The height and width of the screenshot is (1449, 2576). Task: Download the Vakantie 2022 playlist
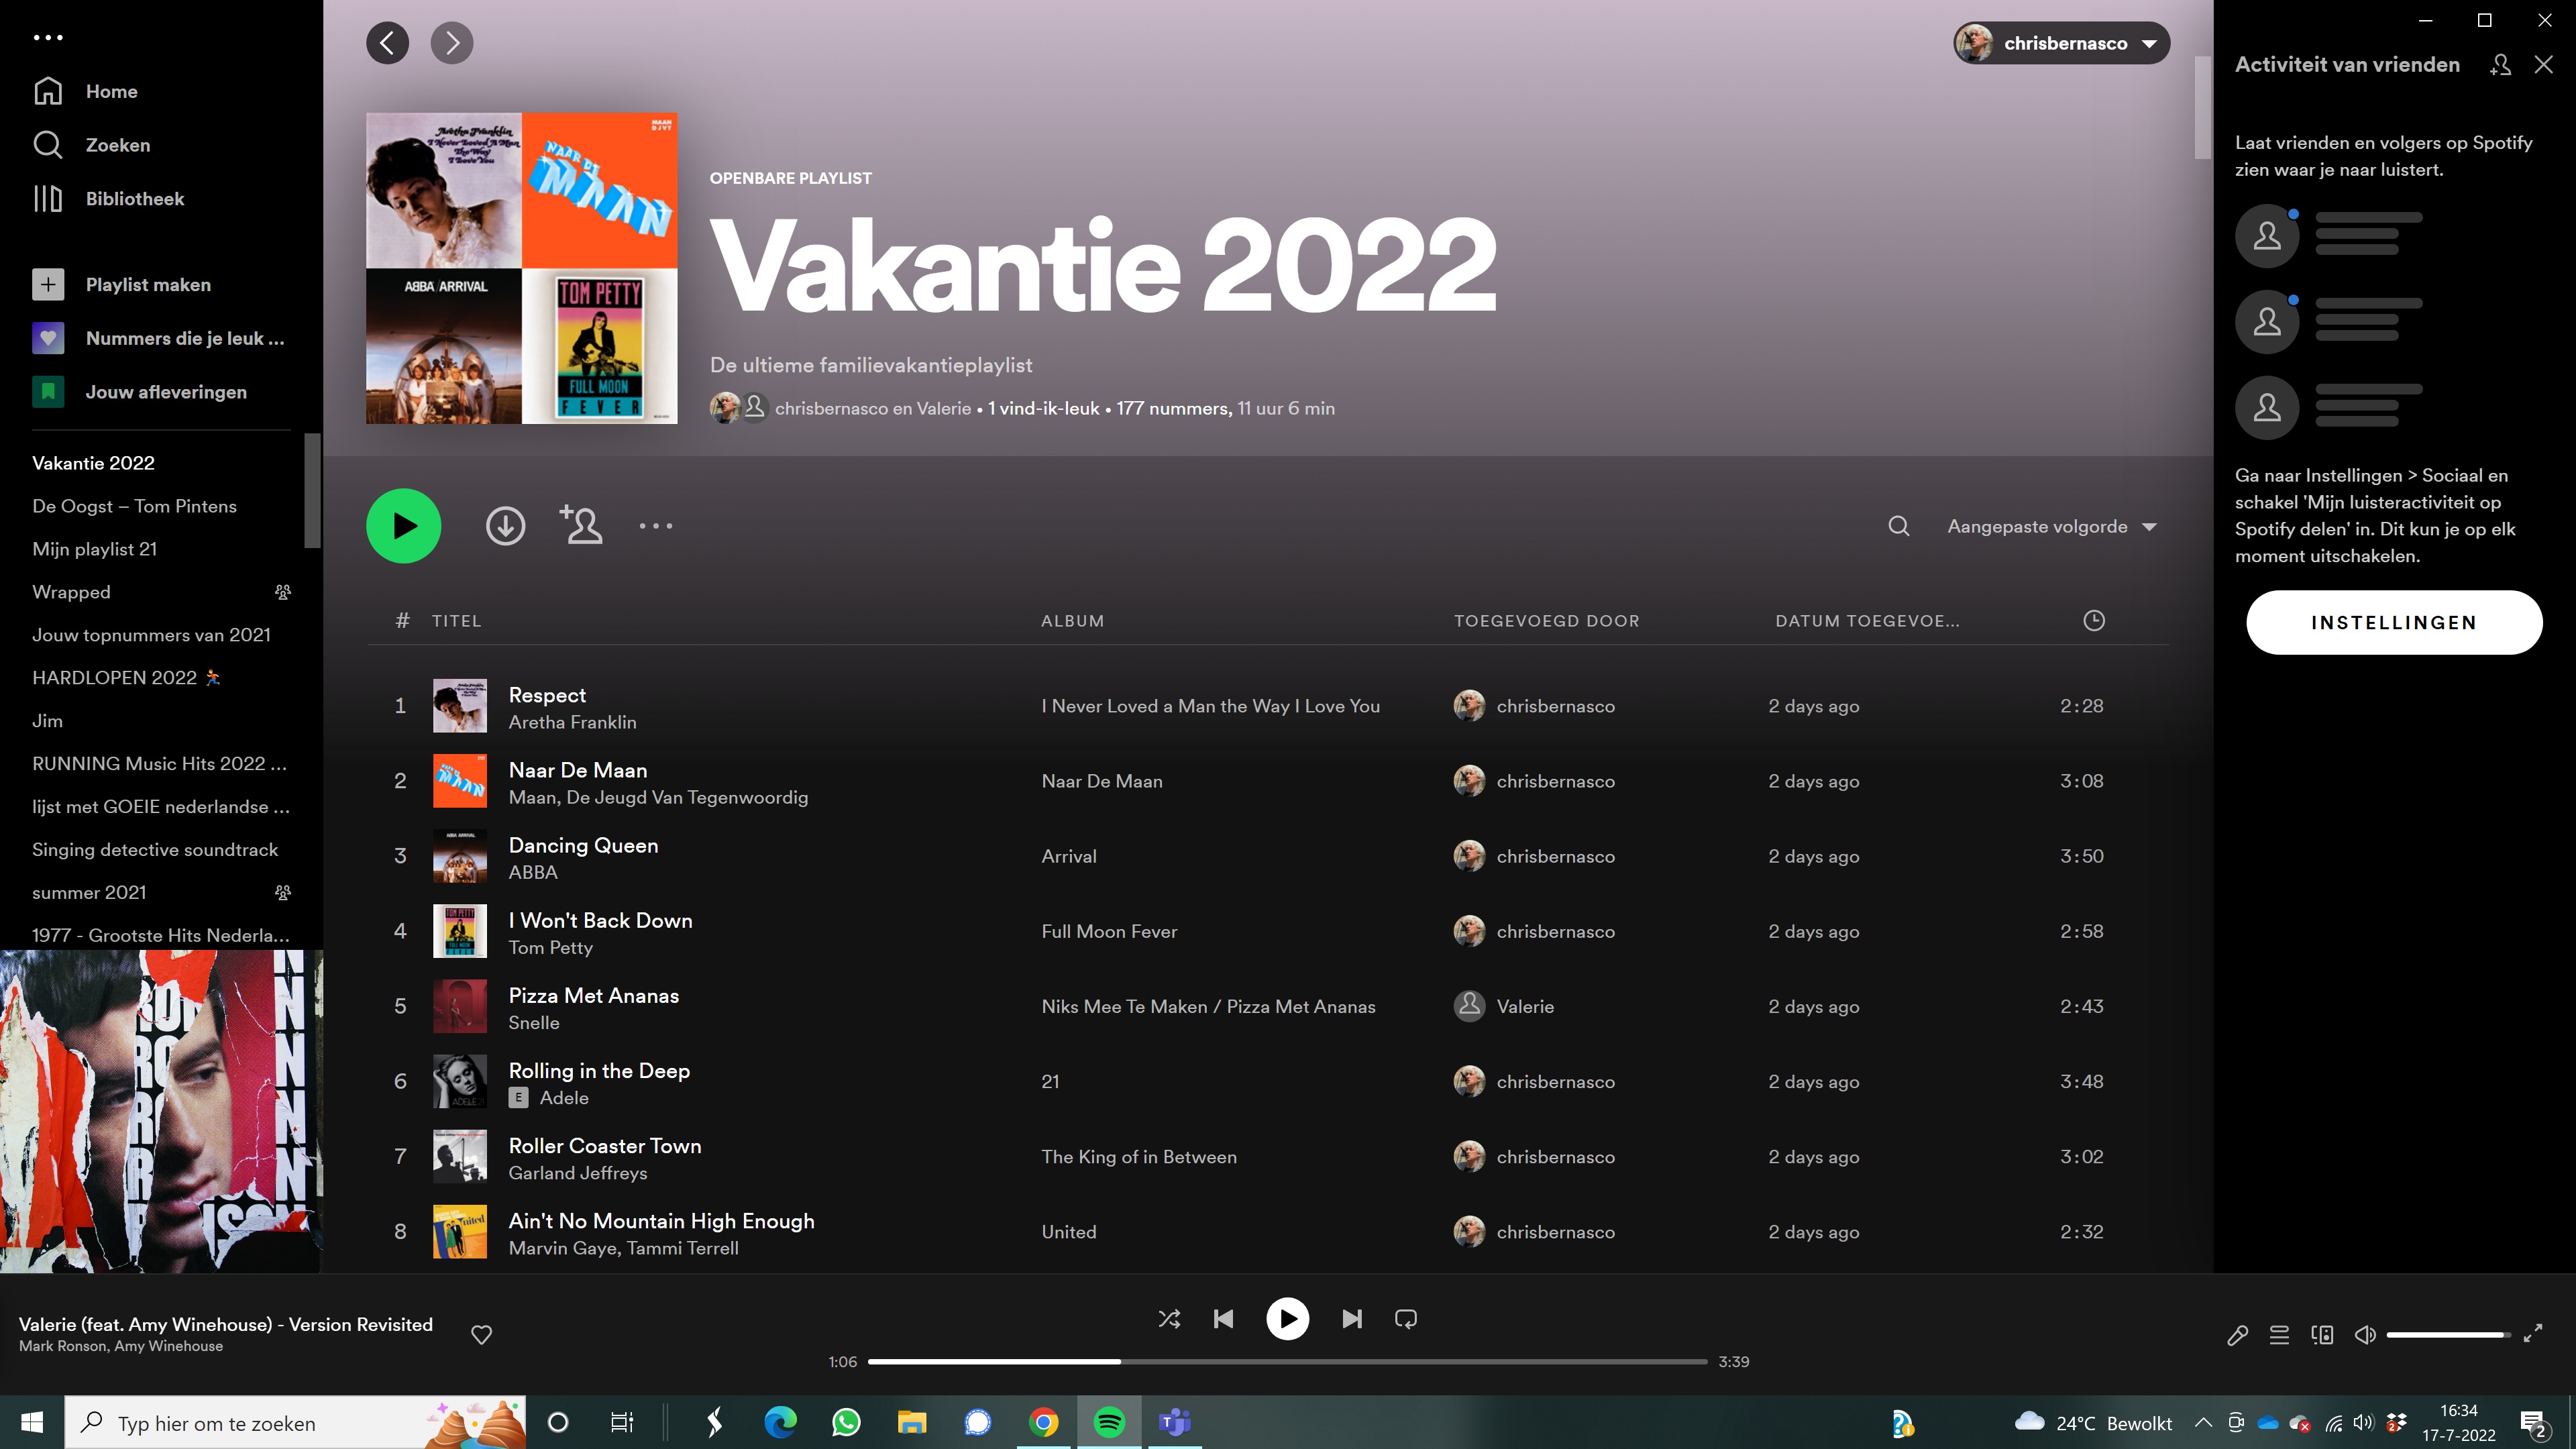[x=505, y=526]
